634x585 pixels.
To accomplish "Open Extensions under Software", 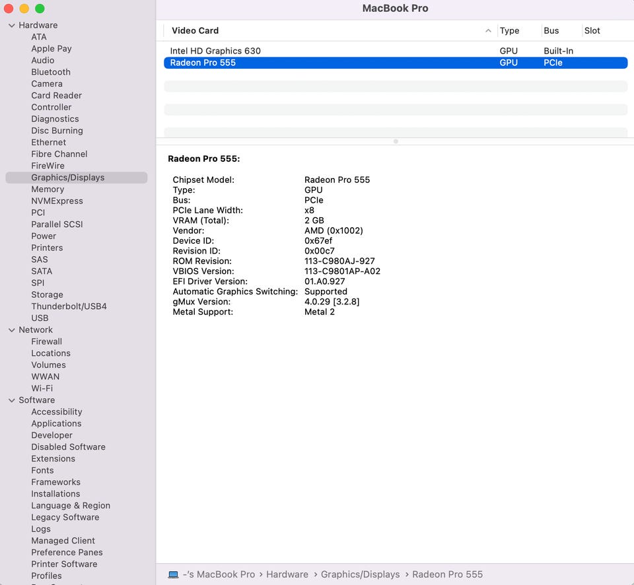I will 53,459.
